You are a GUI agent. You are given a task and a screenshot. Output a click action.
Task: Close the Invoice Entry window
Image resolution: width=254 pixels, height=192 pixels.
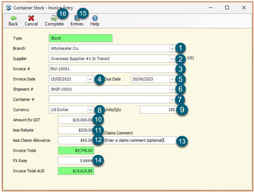pyautogui.click(x=244, y=8)
